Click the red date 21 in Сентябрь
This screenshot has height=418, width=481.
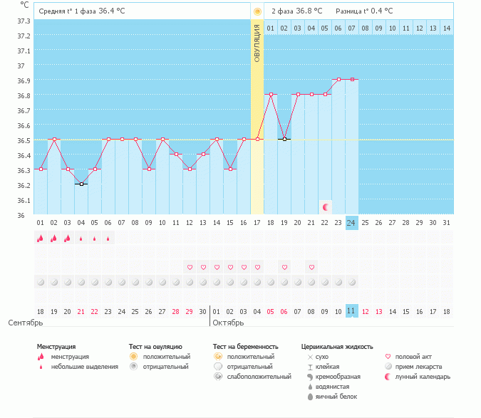[81, 312]
